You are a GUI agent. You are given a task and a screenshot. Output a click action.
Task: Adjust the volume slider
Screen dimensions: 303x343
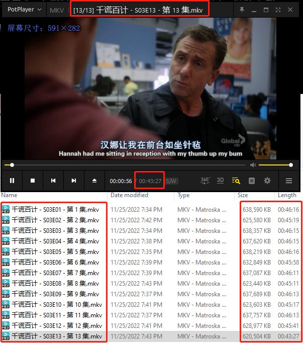275,165
